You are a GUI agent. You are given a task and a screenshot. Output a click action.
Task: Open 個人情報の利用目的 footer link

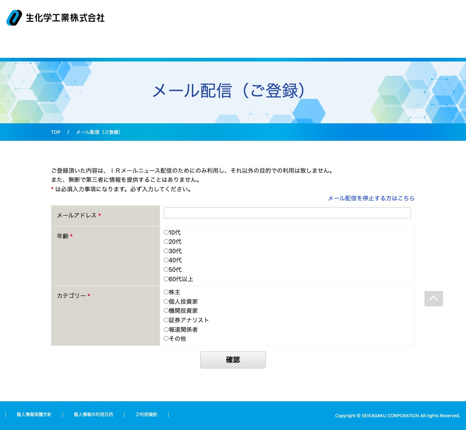94,415
